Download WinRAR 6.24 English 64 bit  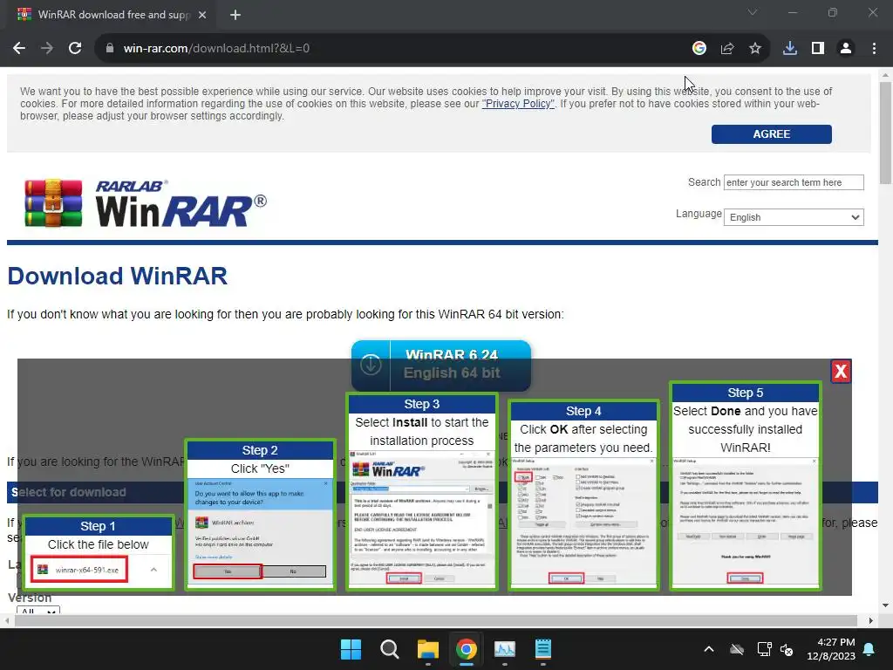coord(440,366)
